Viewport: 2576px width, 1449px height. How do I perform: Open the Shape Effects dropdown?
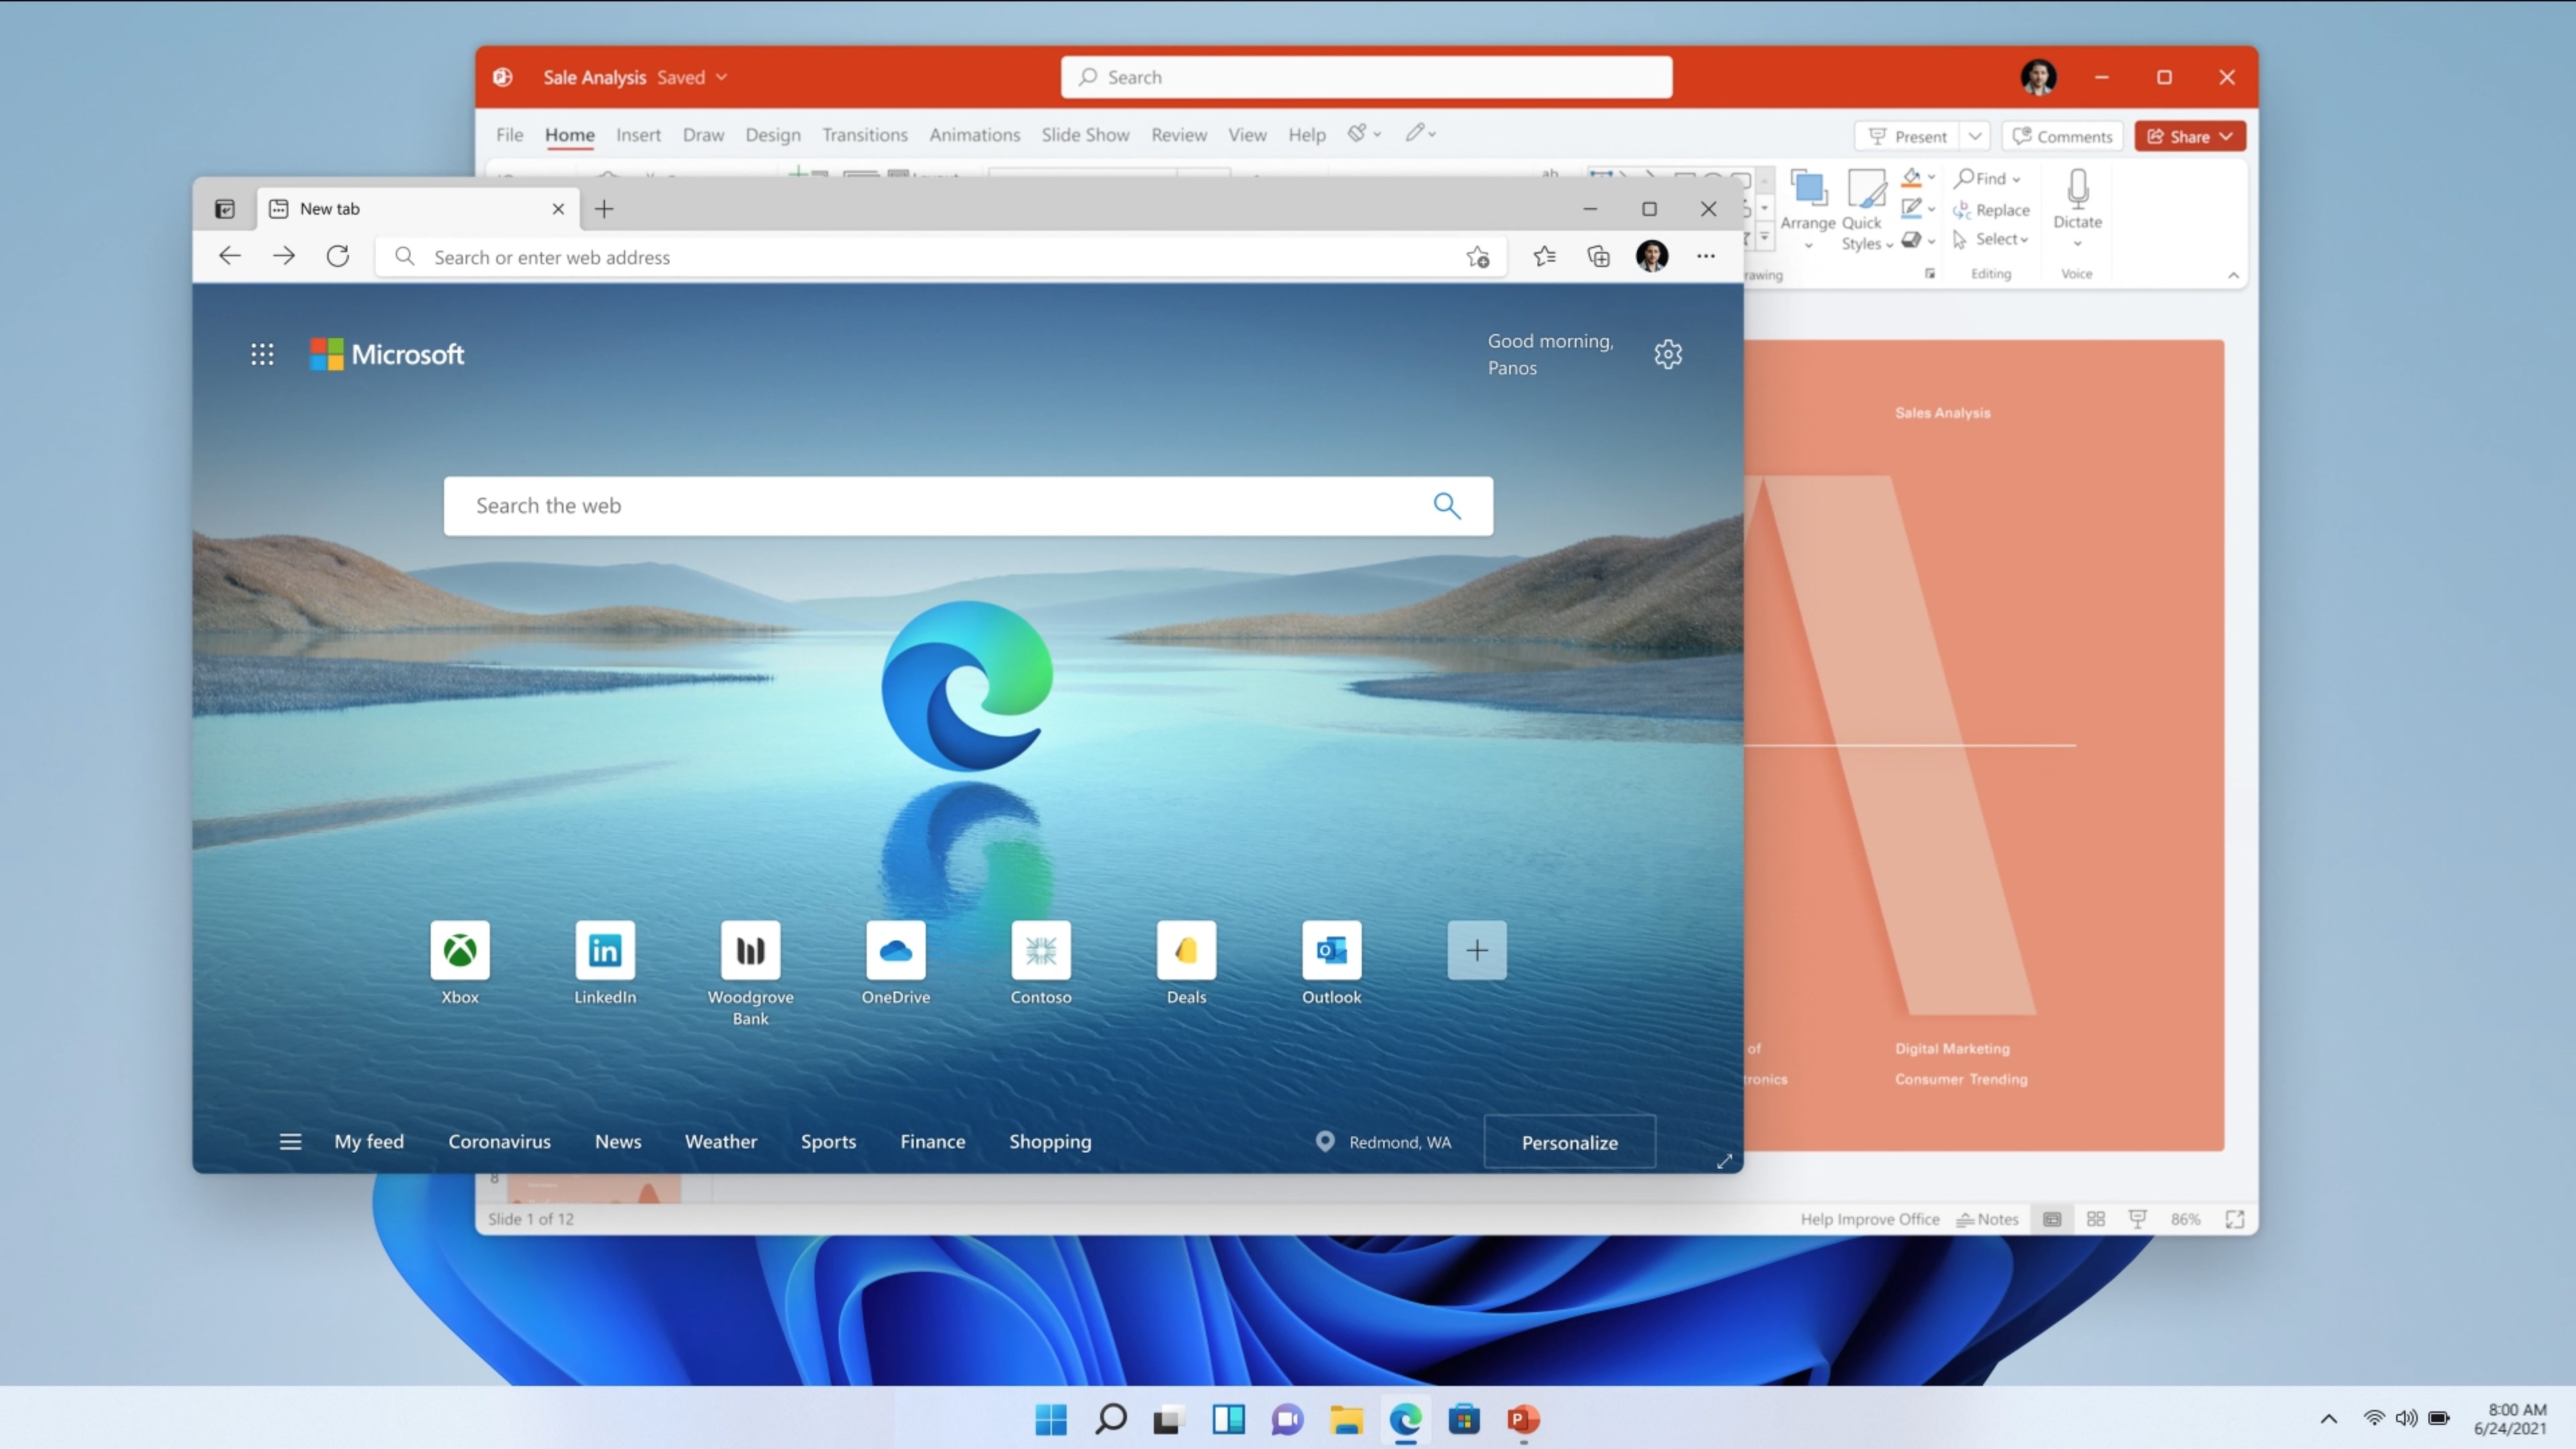[x=1931, y=241]
